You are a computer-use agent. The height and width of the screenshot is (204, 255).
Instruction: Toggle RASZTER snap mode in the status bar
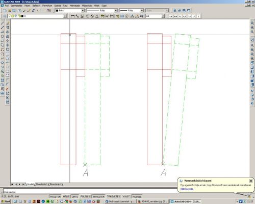point(56,196)
